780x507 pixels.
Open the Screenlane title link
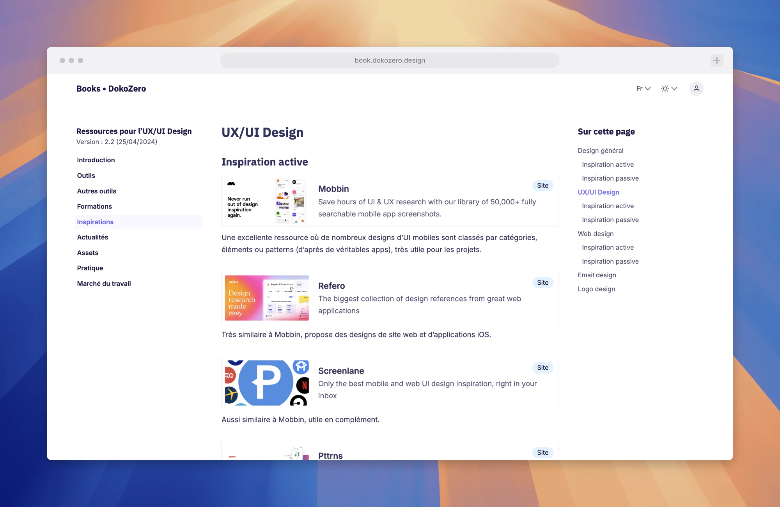pos(341,371)
